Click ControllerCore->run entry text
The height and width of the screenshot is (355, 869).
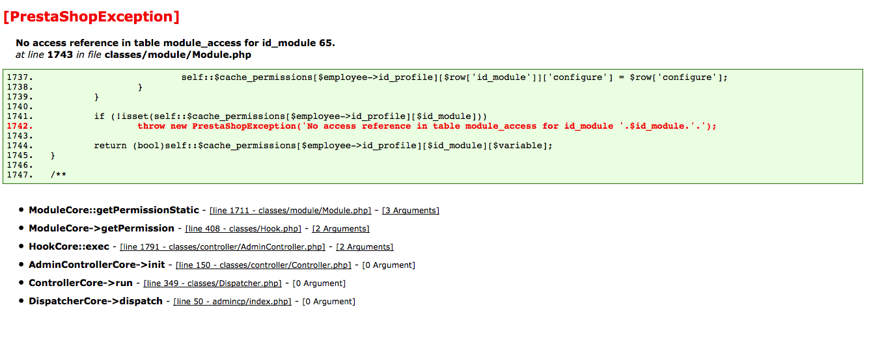[81, 283]
